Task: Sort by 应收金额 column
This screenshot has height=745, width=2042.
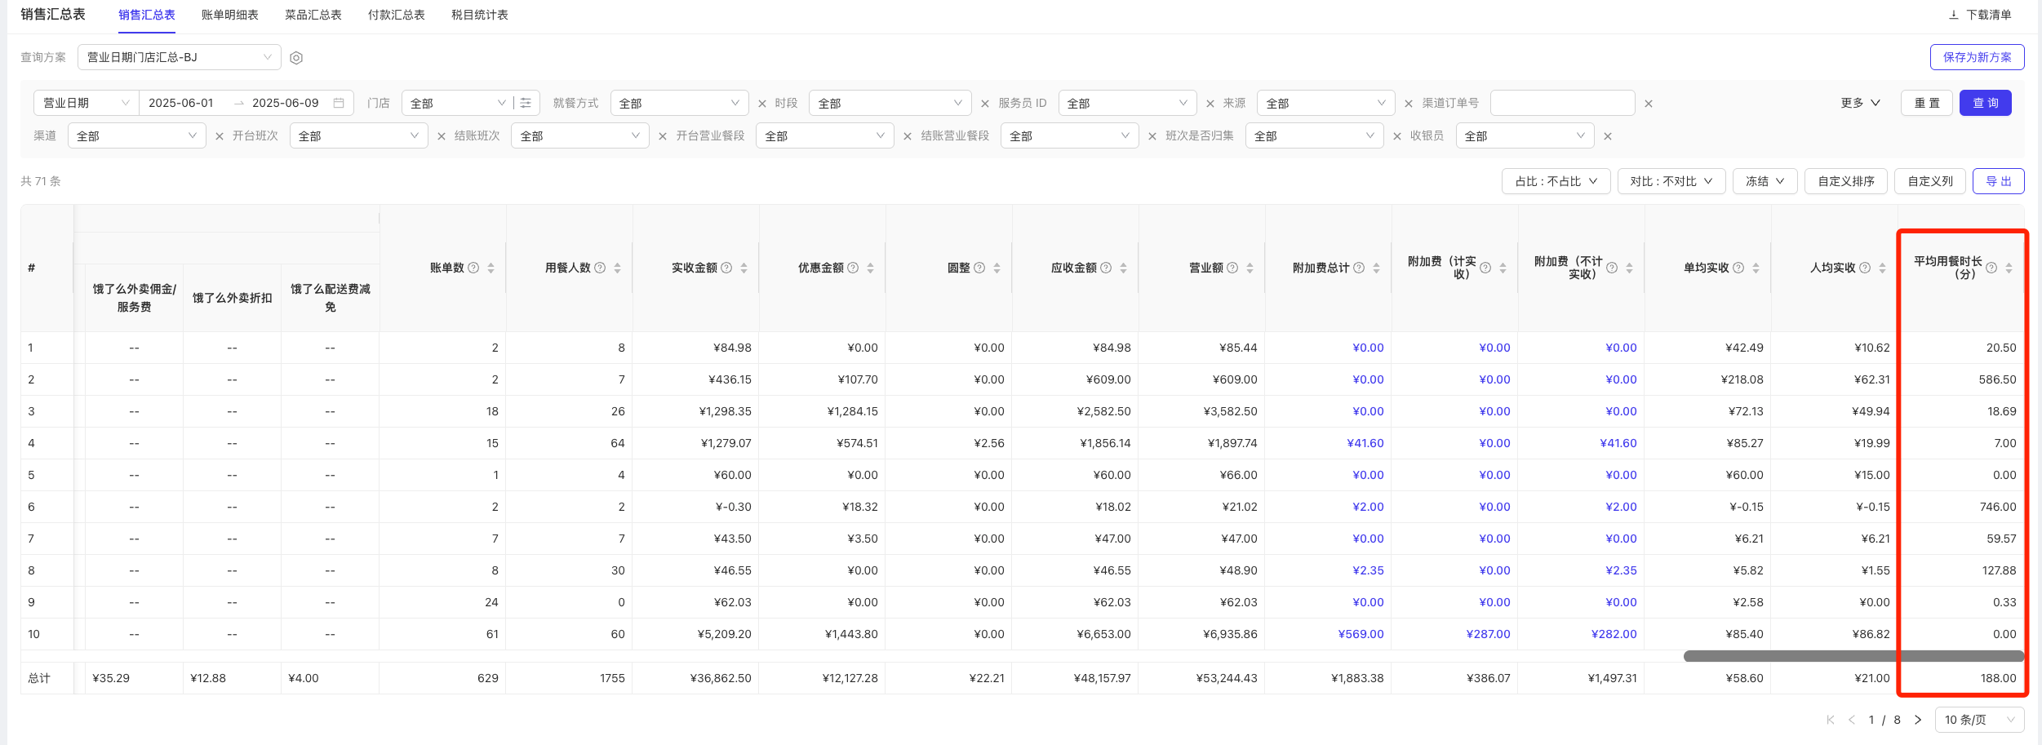Action: [x=1123, y=268]
